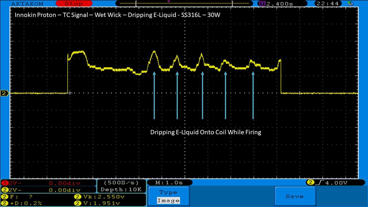Open the Type Image selector menu
The image size is (368, 207).
169,196
